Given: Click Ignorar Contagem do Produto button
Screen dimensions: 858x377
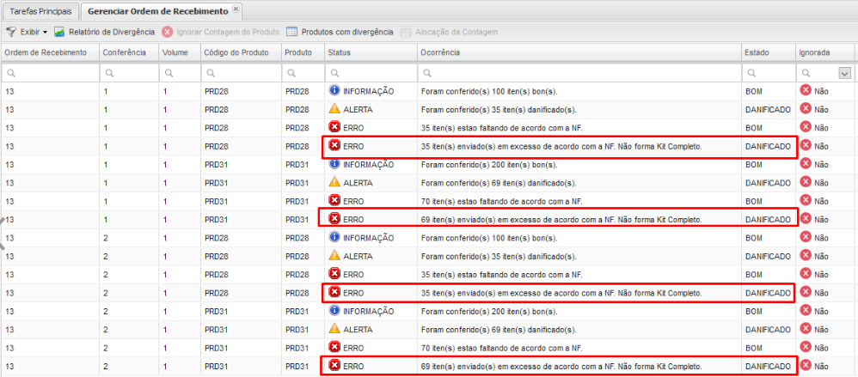Looking at the screenshot, I should [x=221, y=33].
